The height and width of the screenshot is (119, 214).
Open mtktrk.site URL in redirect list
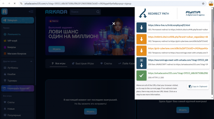[x=178, y=37]
